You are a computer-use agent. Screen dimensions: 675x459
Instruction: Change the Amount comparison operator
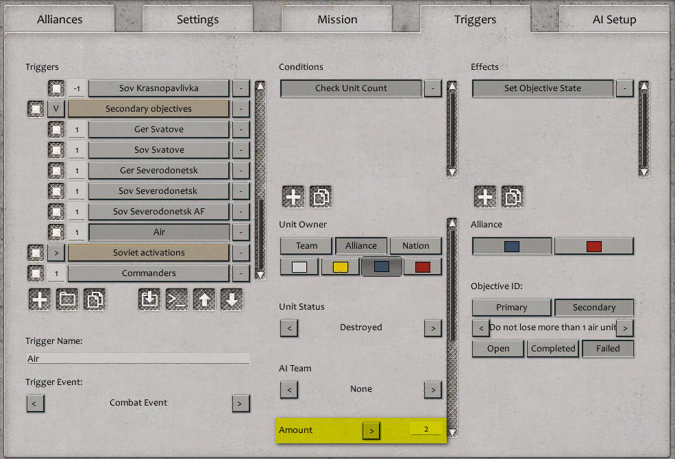[x=371, y=431]
